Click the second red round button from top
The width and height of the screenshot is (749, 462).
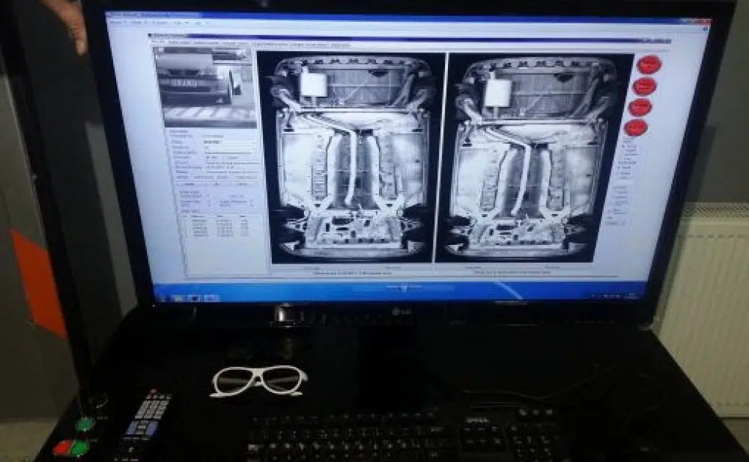coord(644,86)
